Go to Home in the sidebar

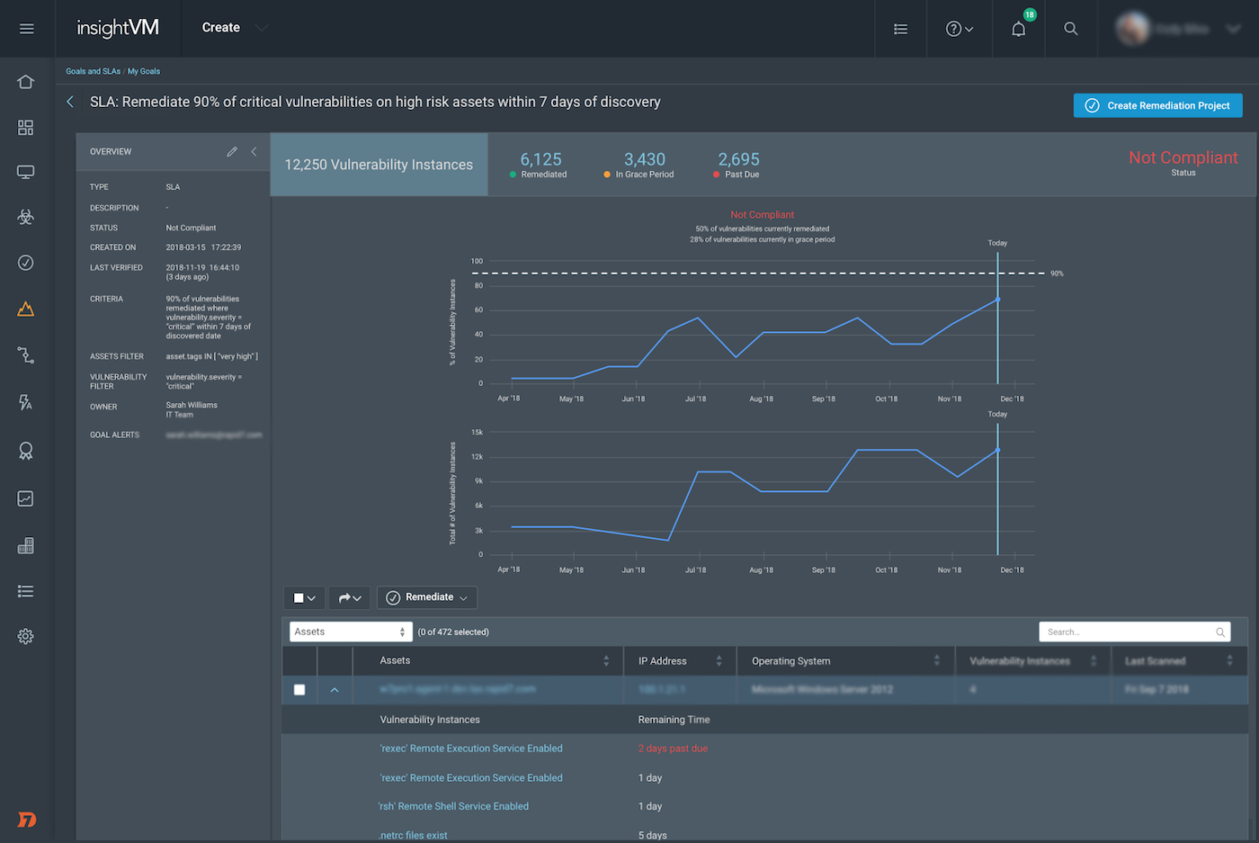[x=26, y=82]
